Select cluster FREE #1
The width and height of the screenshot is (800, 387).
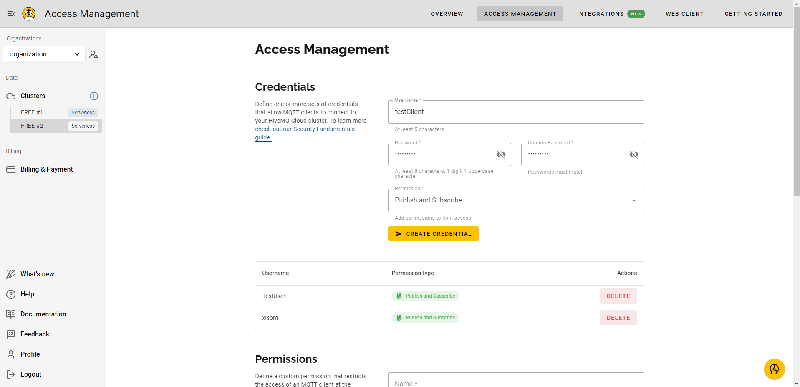tap(56, 113)
